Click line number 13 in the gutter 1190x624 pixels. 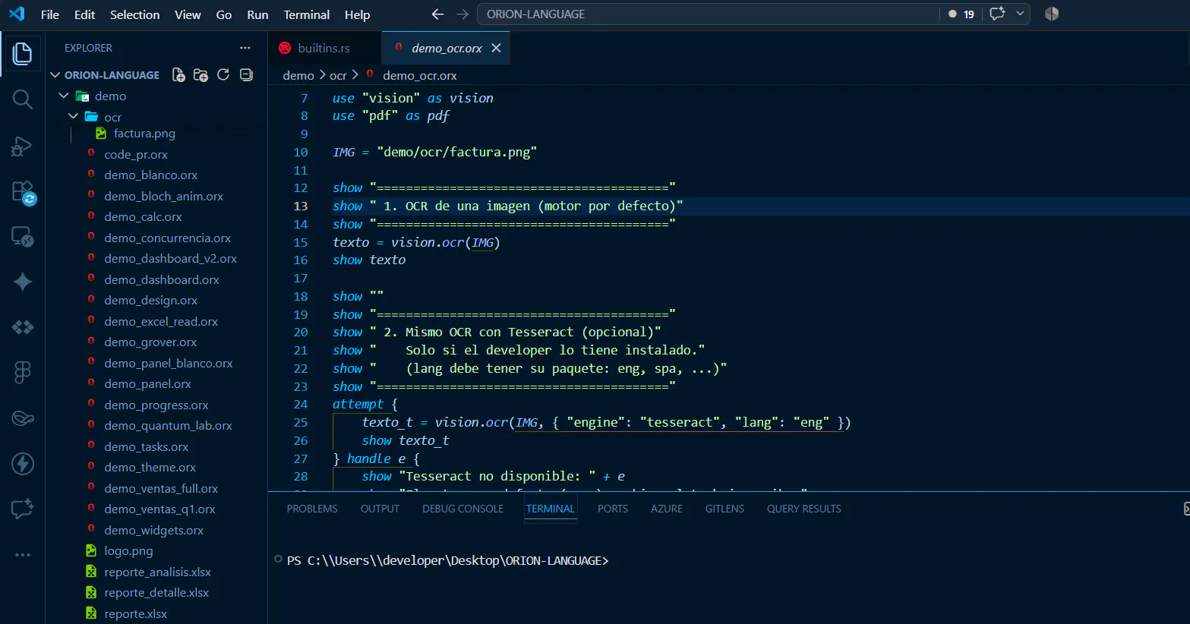tap(301, 206)
